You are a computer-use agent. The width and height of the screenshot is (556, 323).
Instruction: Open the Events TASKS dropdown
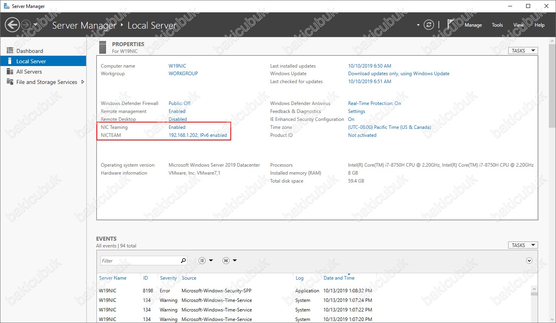523,245
